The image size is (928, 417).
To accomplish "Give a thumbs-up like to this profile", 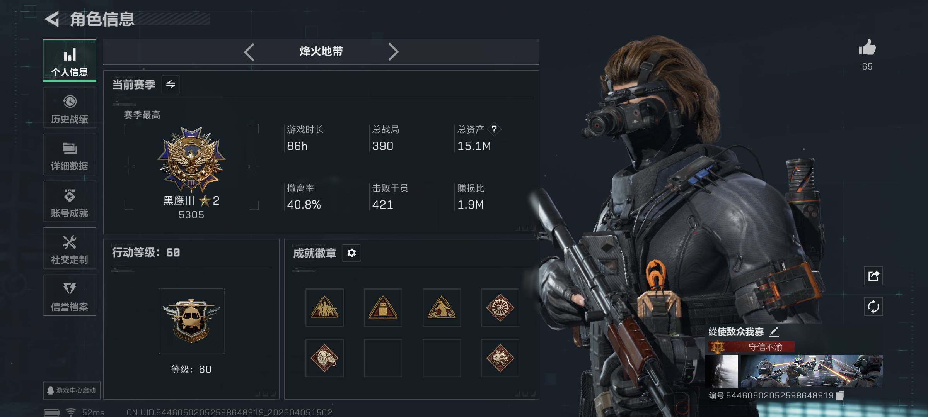I will (867, 48).
